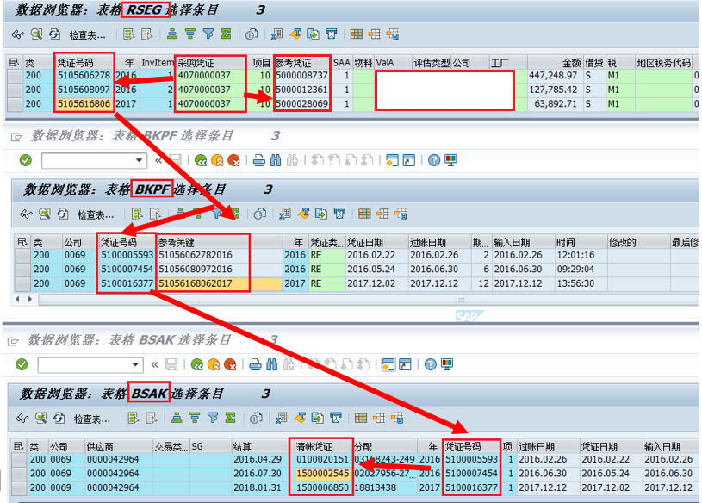Sort ascending in RSEG table toolbar
Viewport: 702px width, 503px height.
[x=172, y=34]
